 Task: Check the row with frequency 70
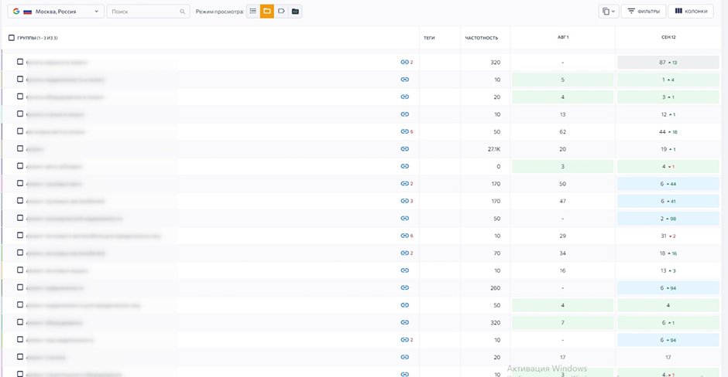click(20, 253)
